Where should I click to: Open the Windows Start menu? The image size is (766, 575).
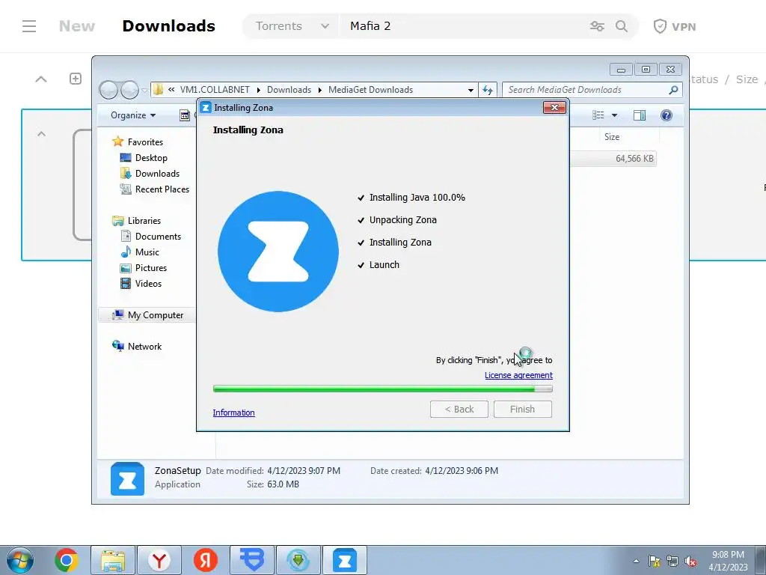(20, 560)
